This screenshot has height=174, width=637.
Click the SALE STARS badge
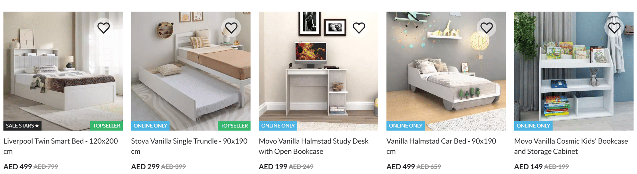pos(23,126)
